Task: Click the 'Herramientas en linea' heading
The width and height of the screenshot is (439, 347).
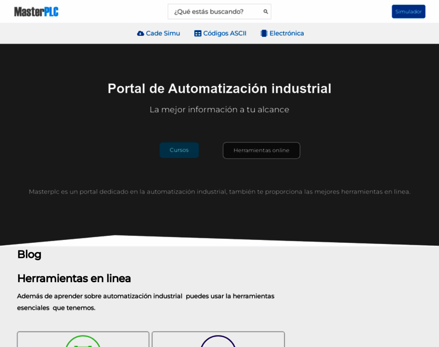Action: tap(74, 278)
